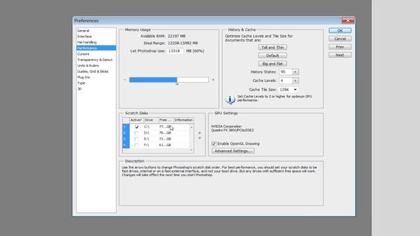The image size is (420, 236).
Task: Open File Handling preferences
Action: (x=87, y=42)
